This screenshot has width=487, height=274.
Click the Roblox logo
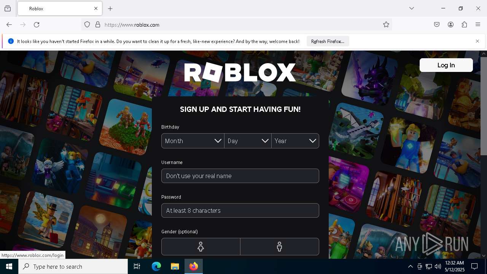pyautogui.click(x=240, y=72)
